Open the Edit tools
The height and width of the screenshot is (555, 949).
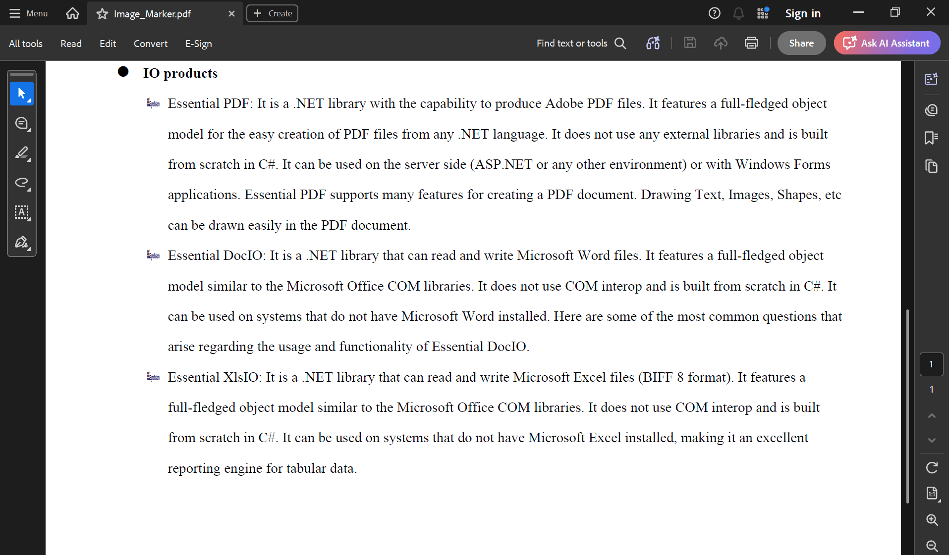pos(108,44)
